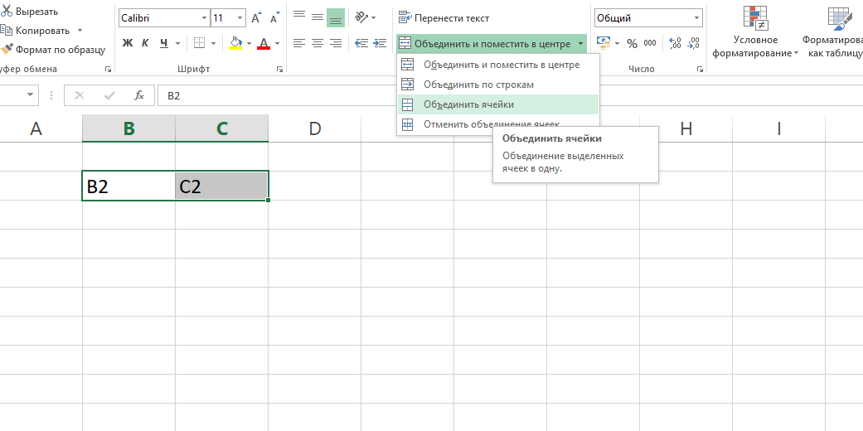Decrease indent in the cell

(x=361, y=43)
